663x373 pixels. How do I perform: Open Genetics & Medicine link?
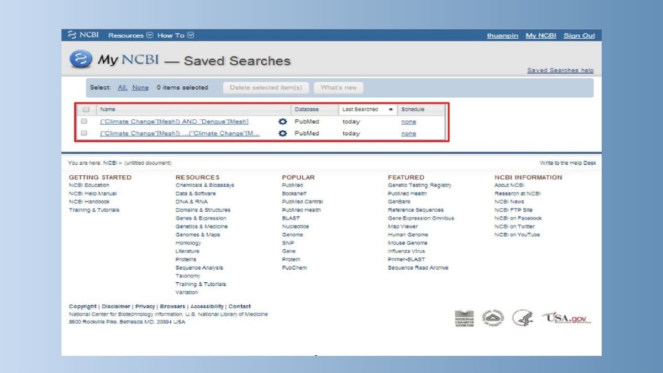pos(202,227)
